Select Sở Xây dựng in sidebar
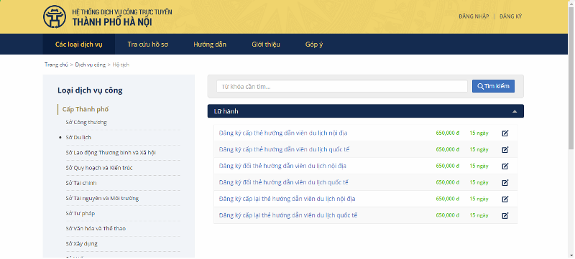 [81, 244]
